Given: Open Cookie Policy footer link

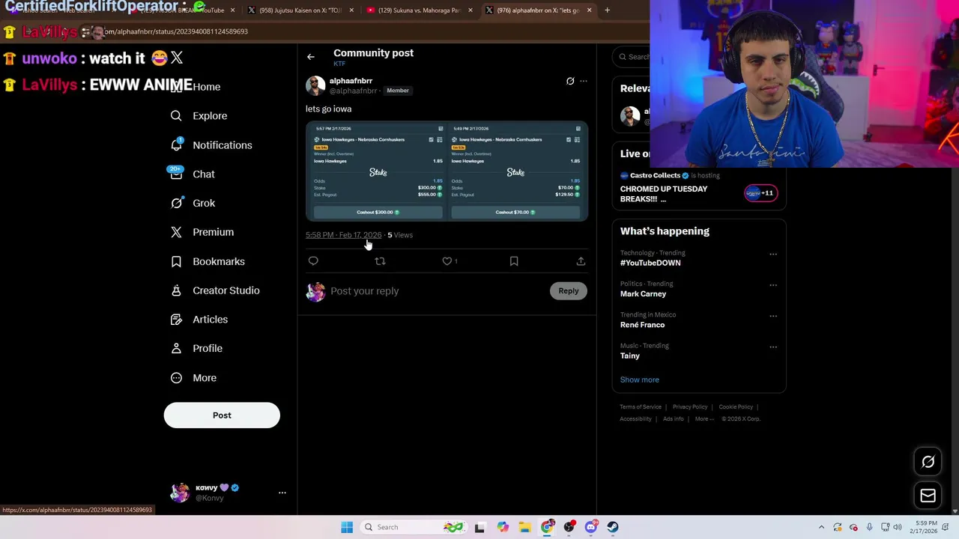Looking at the screenshot, I should tap(736, 407).
